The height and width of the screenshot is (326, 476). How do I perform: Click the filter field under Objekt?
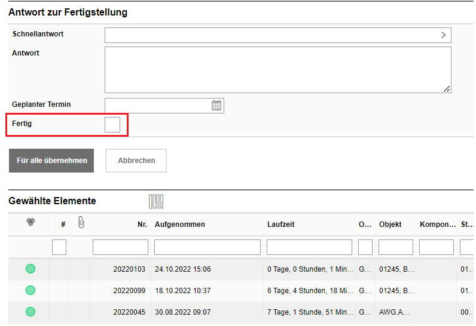coord(396,247)
